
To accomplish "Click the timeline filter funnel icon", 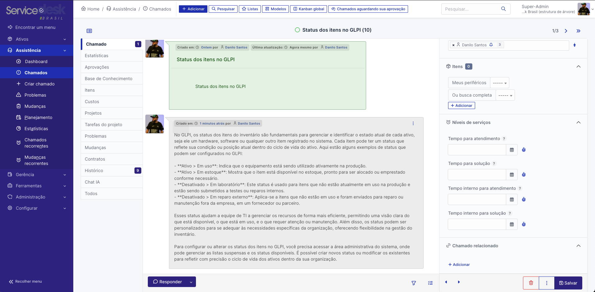I will pyautogui.click(x=414, y=283).
